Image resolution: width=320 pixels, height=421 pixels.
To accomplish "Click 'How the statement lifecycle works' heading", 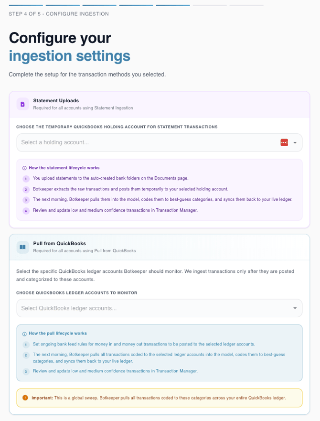I will pos(64,168).
